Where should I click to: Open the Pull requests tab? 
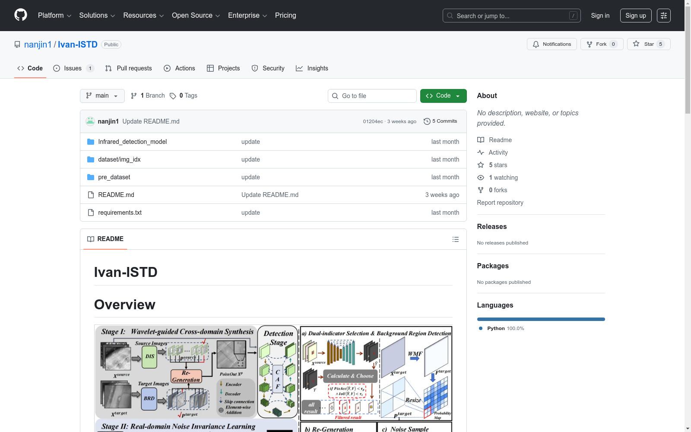(129, 68)
